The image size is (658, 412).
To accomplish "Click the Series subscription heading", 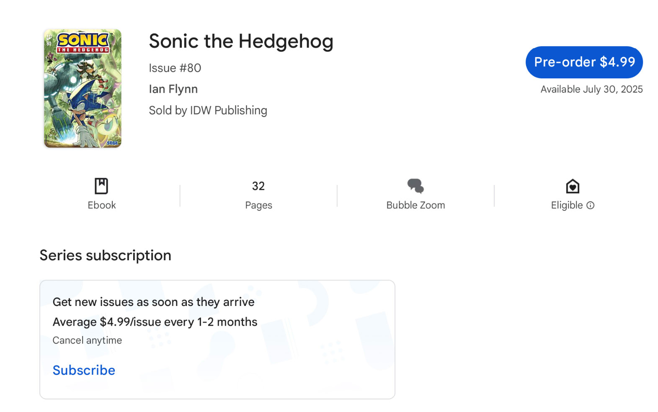I will [x=105, y=255].
